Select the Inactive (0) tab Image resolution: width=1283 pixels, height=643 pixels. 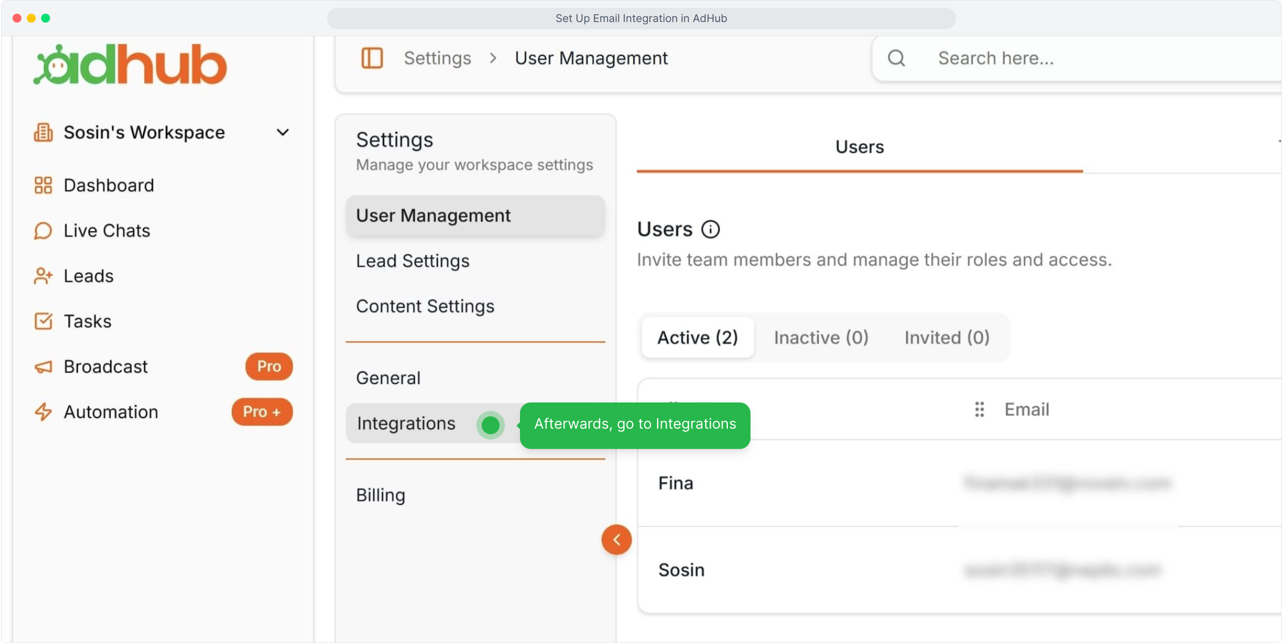coord(821,338)
